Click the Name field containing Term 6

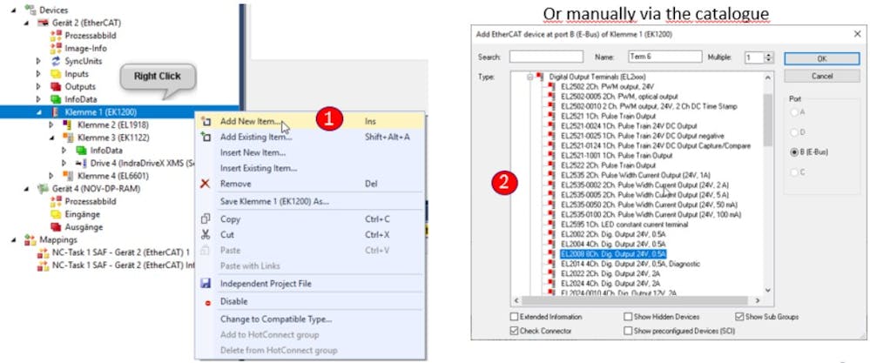tap(665, 57)
